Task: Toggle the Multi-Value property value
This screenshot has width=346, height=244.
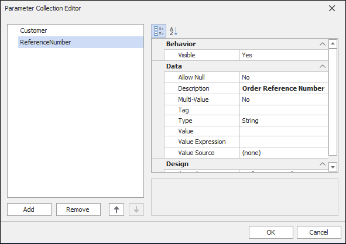Action: click(284, 99)
